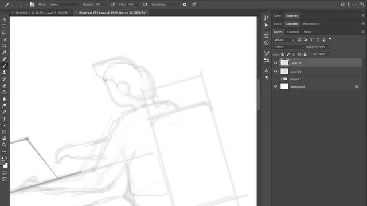Select the Horizontal Type tool
This screenshot has height=206, width=367.
click(4, 118)
